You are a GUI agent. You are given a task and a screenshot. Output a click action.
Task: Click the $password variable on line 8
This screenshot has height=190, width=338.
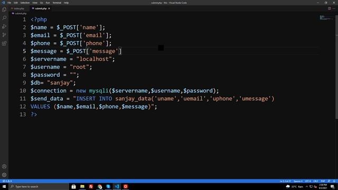click(x=45, y=75)
